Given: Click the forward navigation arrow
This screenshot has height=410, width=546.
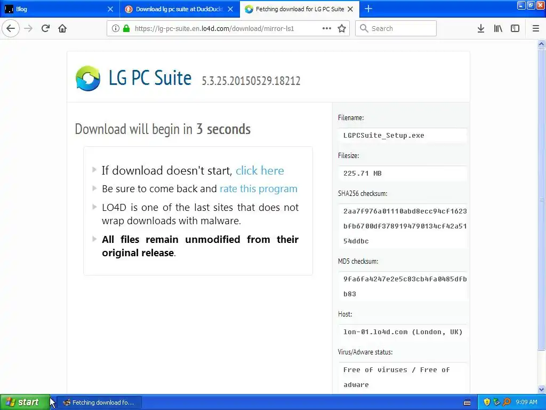Looking at the screenshot, I should (x=29, y=28).
